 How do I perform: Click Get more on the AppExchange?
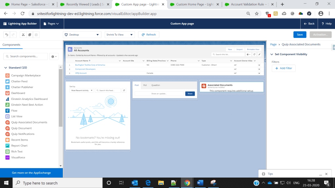click(31, 173)
